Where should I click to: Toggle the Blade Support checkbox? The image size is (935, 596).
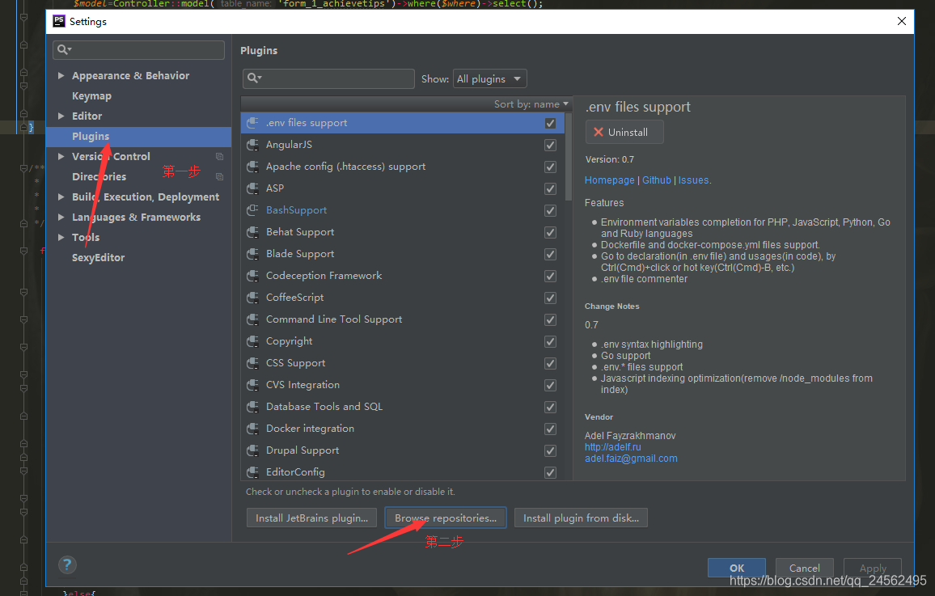(550, 255)
